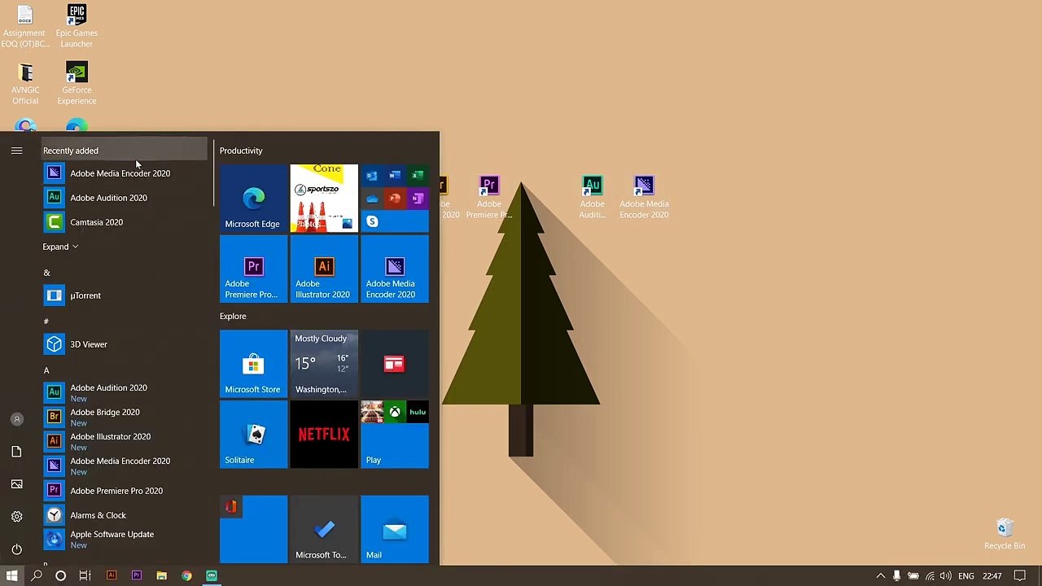Image resolution: width=1042 pixels, height=586 pixels.
Task: Open the Action Center notifications icon
Action: [x=1020, y=576]
